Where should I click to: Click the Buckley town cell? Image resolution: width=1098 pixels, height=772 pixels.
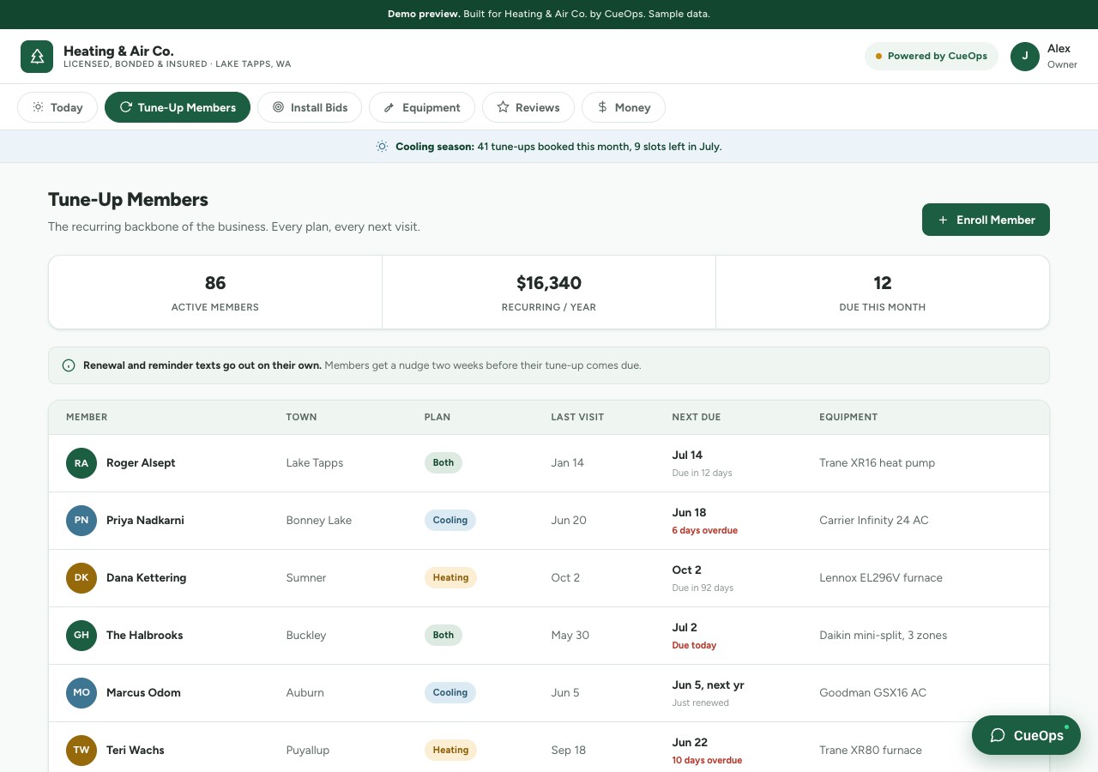[x=306, y=636]
